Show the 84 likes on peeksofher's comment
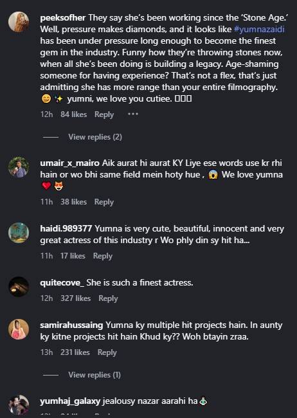This screenshot has width=297, height=418. pyautogui.click(x=73, y=114)
